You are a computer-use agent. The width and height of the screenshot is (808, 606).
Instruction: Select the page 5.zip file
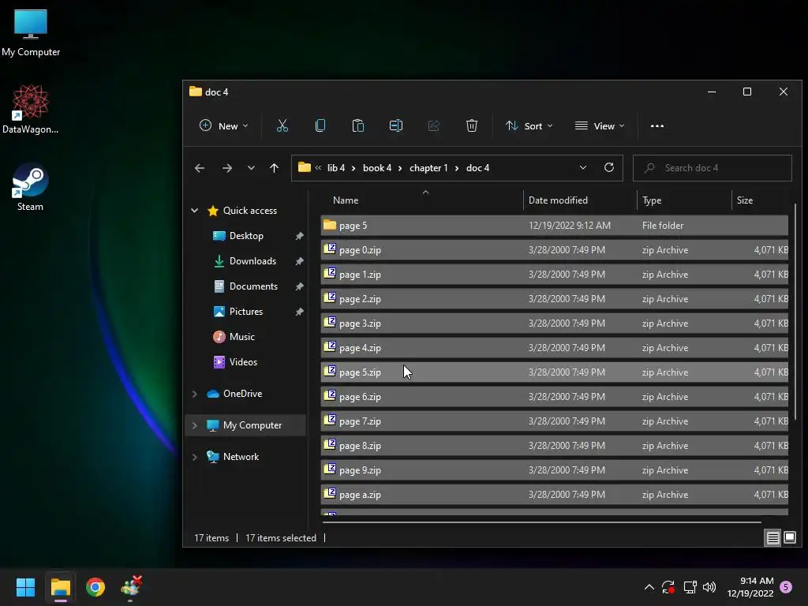(x=554, y=372)
